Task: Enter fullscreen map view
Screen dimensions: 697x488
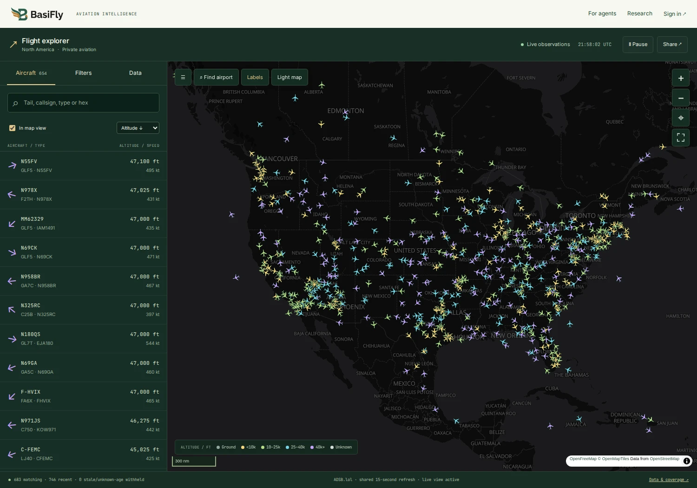Action: pyautogui.click(x=681, y=138)
